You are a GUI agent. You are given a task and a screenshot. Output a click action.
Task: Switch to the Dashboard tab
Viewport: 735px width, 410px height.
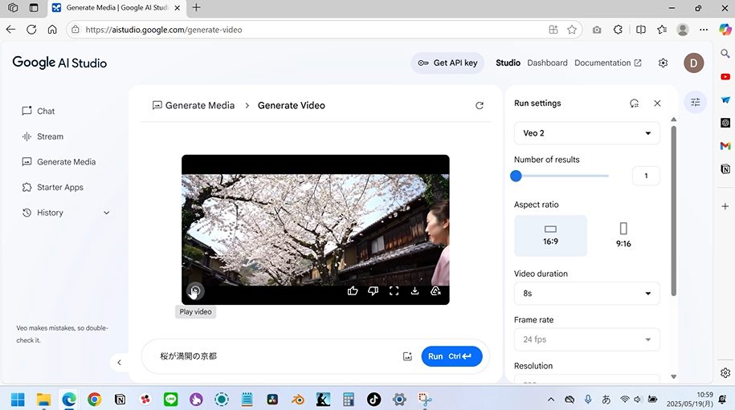pos(547,63)
